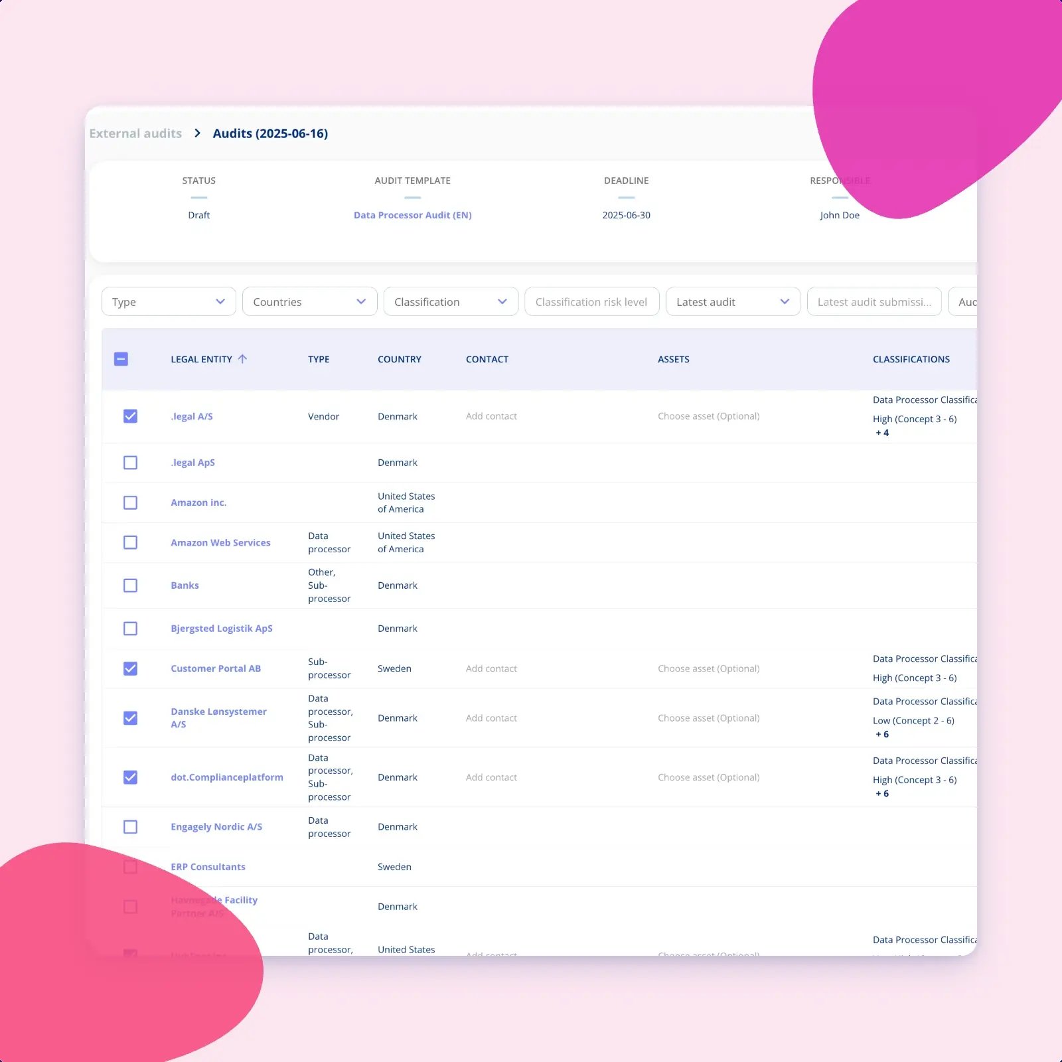Open the Classification filter dropdown
This screenshot has height=1062, width=1062.
[451, 302]
